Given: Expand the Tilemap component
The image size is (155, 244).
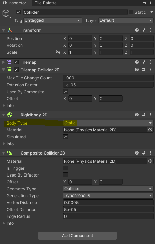Looking at the screenshot, I should (x=4, y=62).
